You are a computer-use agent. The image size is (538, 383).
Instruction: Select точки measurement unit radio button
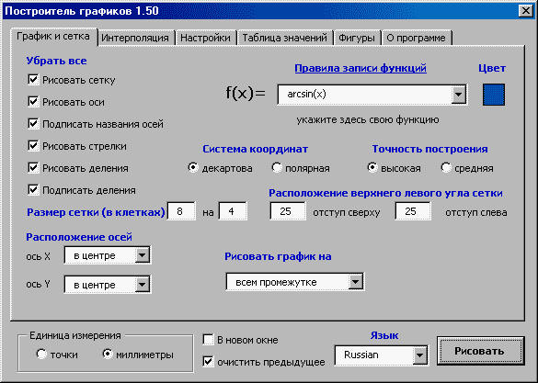[x=41, y=355]
